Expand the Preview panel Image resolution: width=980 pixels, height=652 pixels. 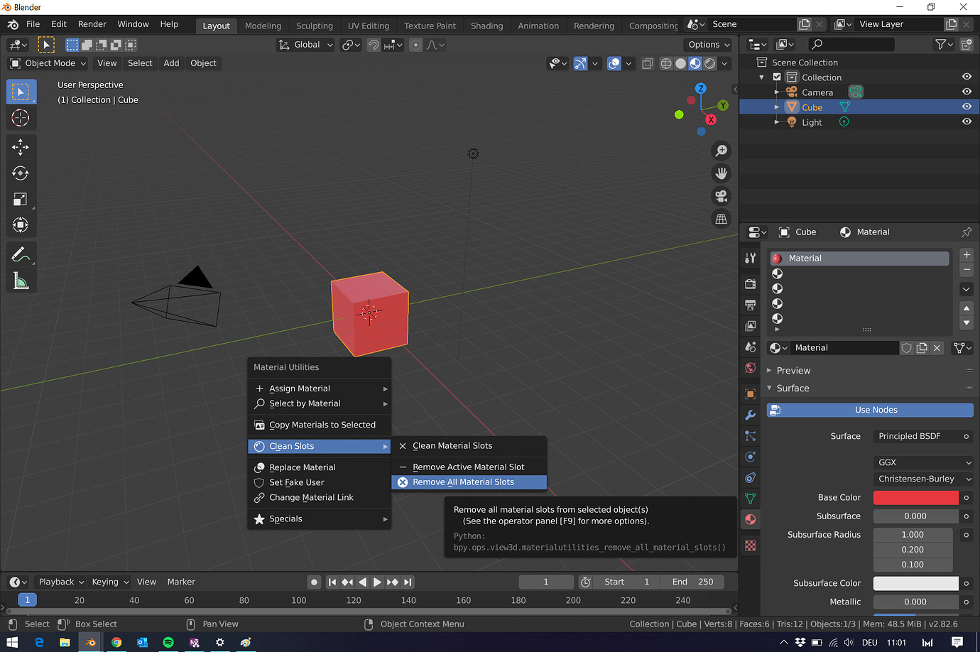point(793,371)
